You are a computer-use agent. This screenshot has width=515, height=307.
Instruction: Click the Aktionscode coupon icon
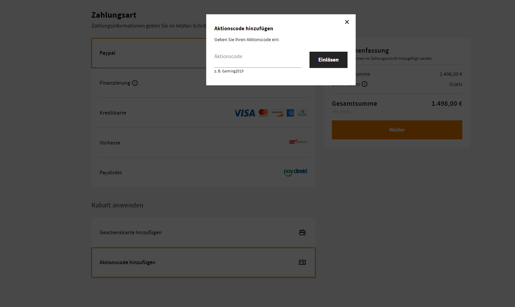[302, 262]
